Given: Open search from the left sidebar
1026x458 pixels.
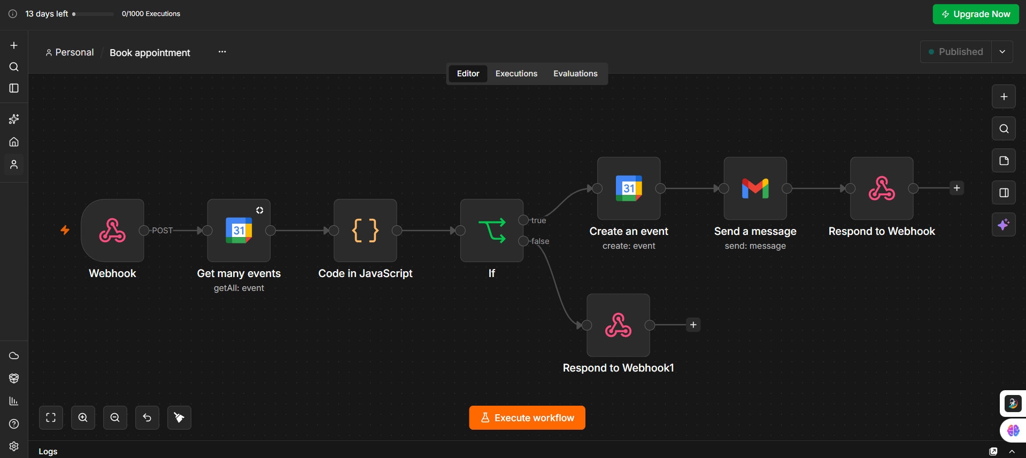Looking at the screenshot, I should pos(14,67).
